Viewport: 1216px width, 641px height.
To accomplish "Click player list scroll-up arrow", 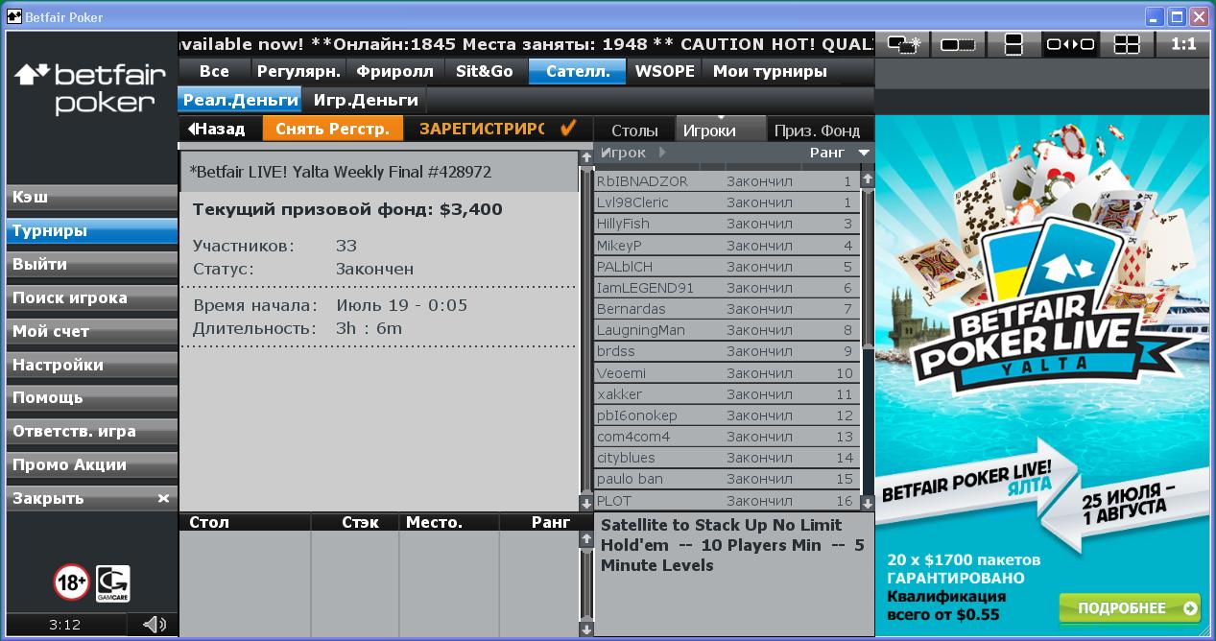I will click(x=868, y=178).
